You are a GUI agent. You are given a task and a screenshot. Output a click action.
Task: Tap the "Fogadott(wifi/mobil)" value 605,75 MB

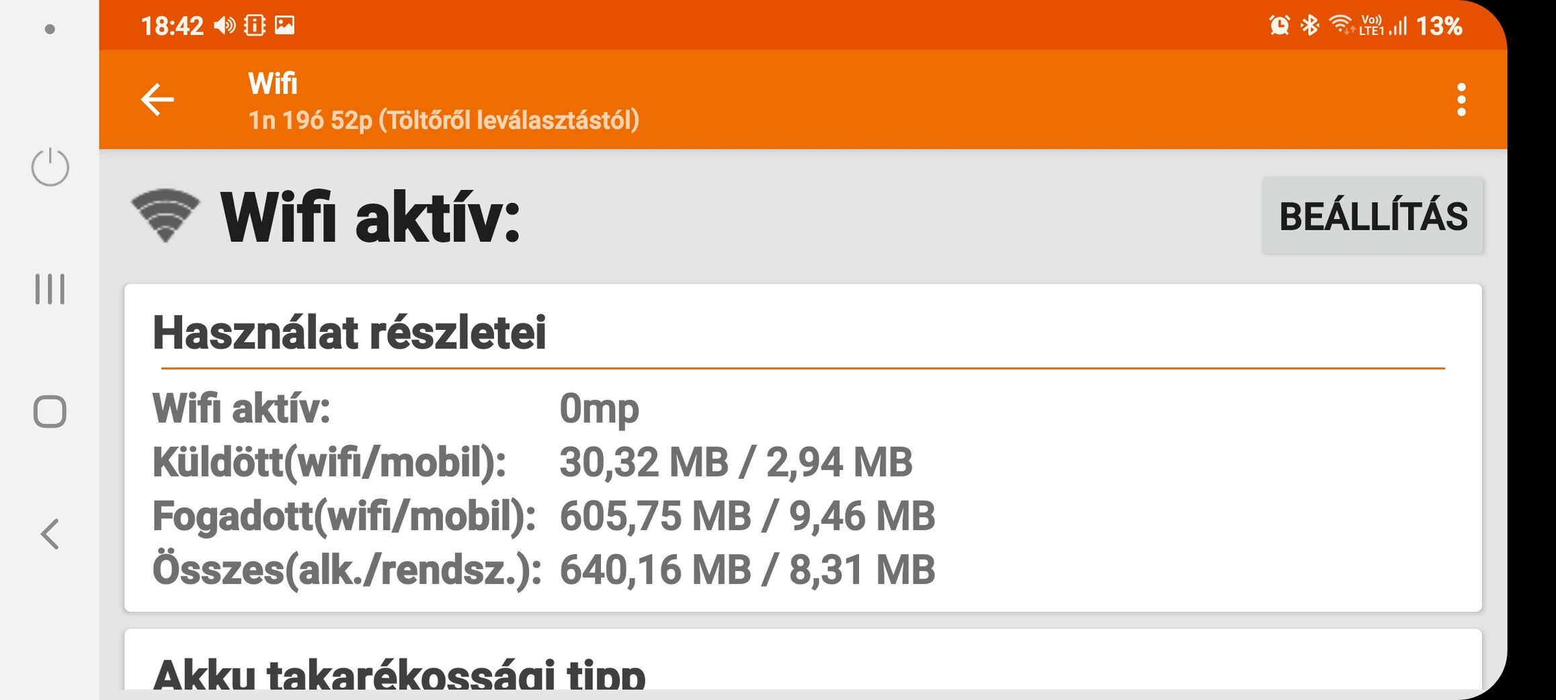[655, 516]
